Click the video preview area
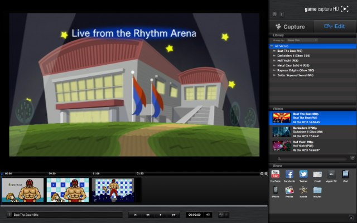357x223 pixels. pyautogui.click(x=134, y=85)
